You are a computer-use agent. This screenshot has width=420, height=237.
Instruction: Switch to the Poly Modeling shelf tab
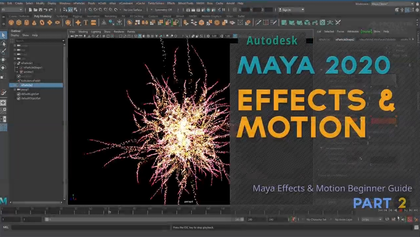point(43,16)
